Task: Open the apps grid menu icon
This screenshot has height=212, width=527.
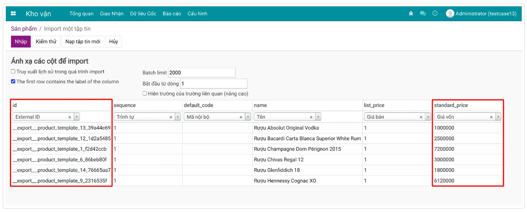Action: tap(14, 14)
